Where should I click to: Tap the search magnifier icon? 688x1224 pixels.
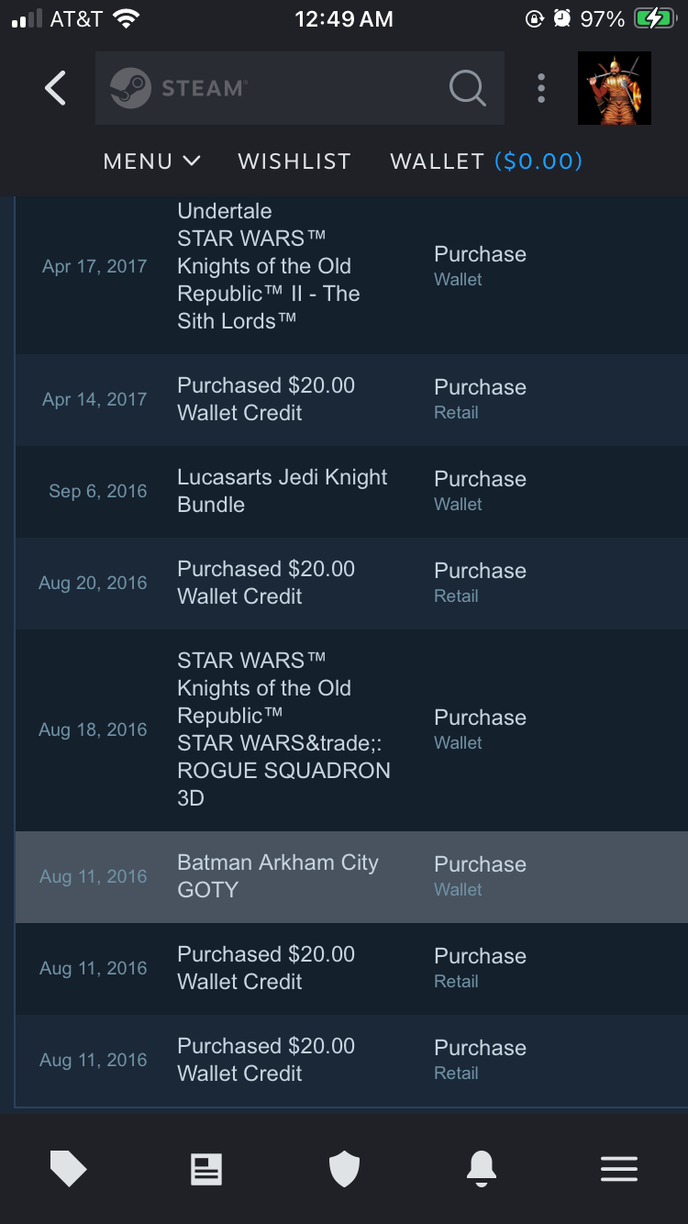(467, 88)
